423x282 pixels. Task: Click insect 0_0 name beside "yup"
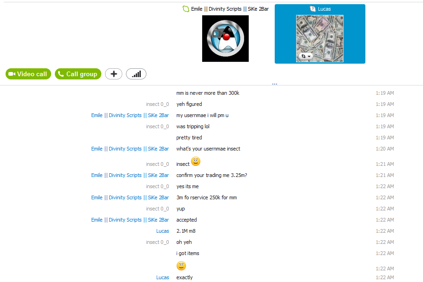[x=158, y=209]
